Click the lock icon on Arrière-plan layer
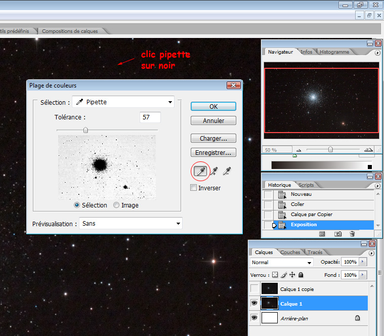Screen dimensions: 384x336 (357, 318)
